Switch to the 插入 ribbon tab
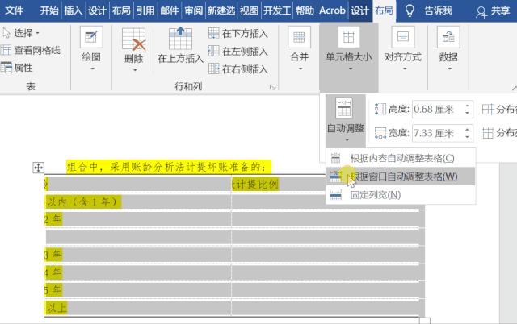The image size is (517, 324). pos(74,10)
